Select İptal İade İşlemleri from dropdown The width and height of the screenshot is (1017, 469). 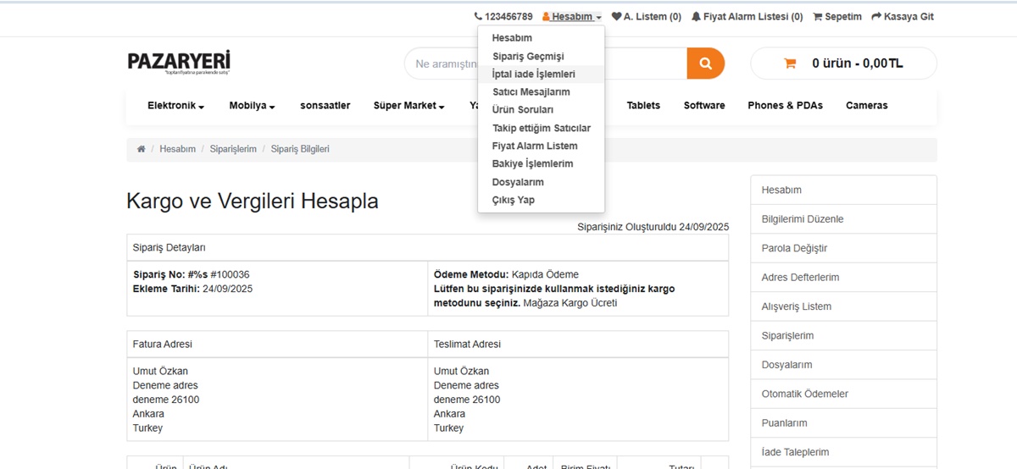[533, 74]
